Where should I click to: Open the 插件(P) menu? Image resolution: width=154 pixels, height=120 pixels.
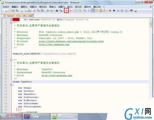87,7
